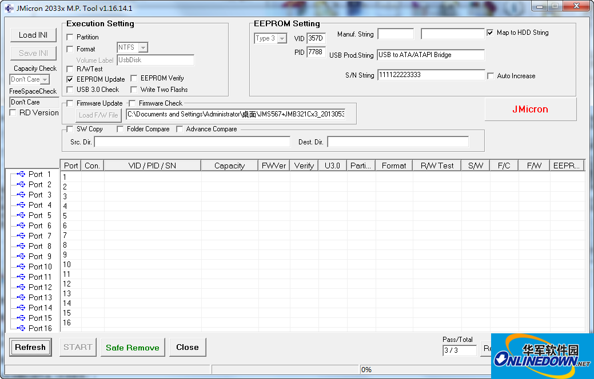Check the Firmware Check box
The image size is (594, 379).
[x=132, y=103]
